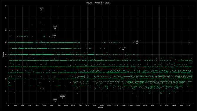
Task: Click the x-axis tick label '2400'
Action: [123, 105]
